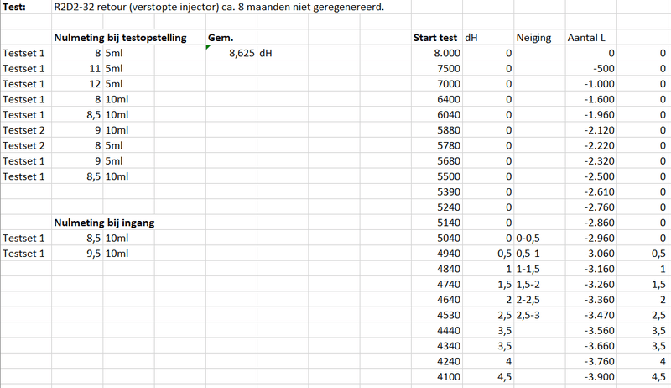
Task: Select the Aantal L value -500
Action: pos(604,69)
